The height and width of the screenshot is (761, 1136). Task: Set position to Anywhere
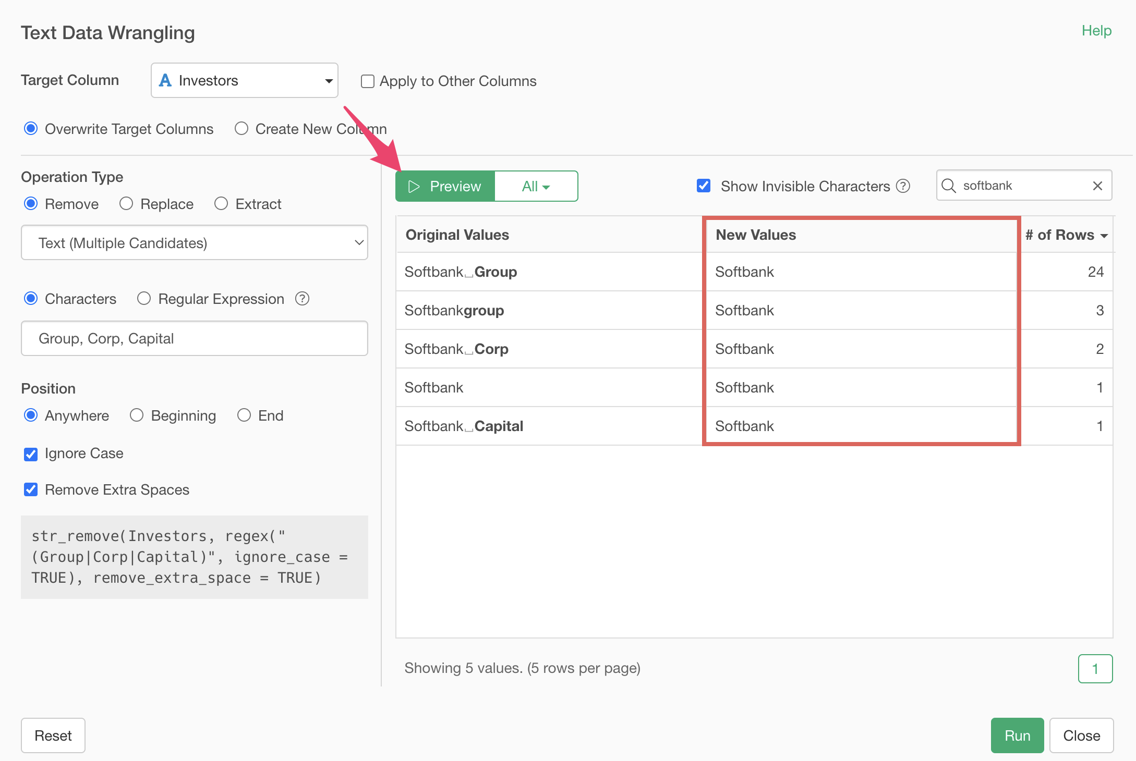click(31, 415)
